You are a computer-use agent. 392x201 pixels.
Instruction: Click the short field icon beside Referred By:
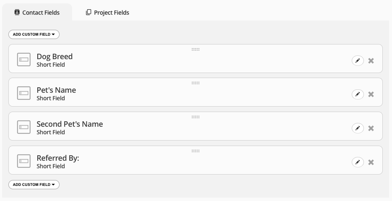(x=24, y=161)
